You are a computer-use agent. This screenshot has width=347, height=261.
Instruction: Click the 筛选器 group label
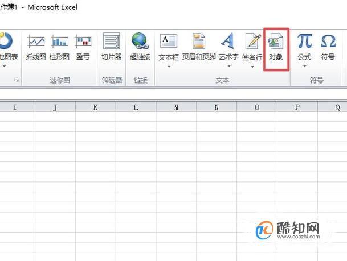point(112,80)
